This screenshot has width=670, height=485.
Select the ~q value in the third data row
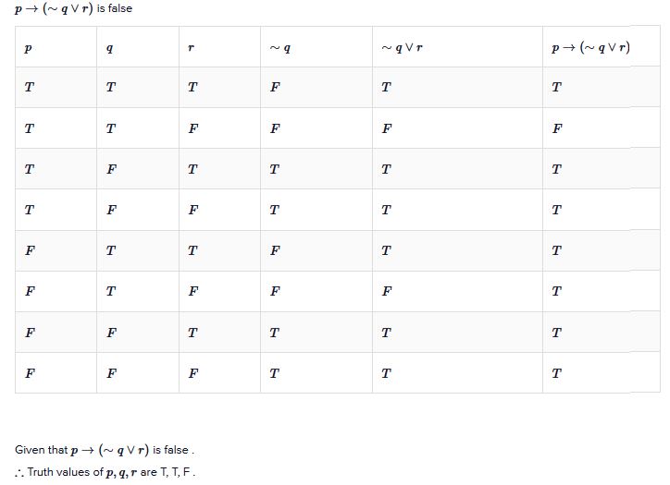pyautogui.click(x=274, y=169)
